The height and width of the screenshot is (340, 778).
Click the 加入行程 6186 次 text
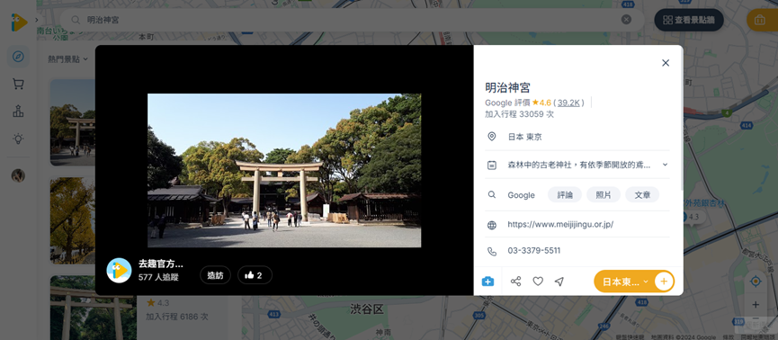click(x=177, y=317)
